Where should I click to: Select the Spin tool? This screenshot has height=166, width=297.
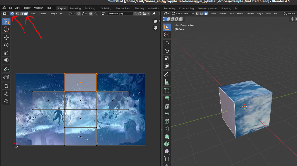click(167, 144)
